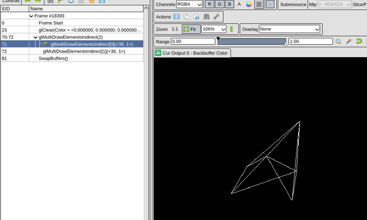Copy texture to clipboard from Actions
Image resolution: width=367 pixels, height=220 pixels.
coord(186,17)
